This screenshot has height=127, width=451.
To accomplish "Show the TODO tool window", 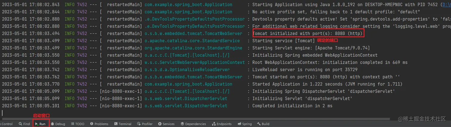I will click(78, 124).
